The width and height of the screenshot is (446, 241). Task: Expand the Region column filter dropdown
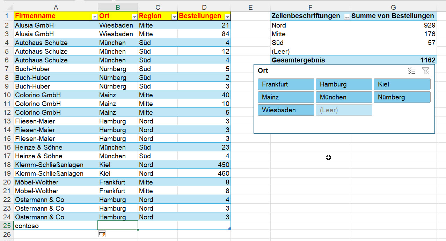174,17
